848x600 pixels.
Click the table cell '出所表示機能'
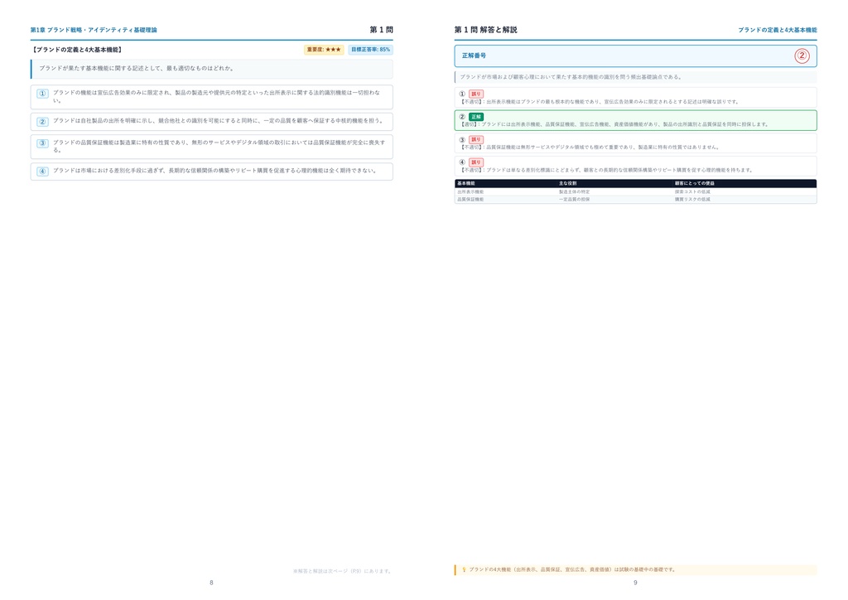pos(470,191)
